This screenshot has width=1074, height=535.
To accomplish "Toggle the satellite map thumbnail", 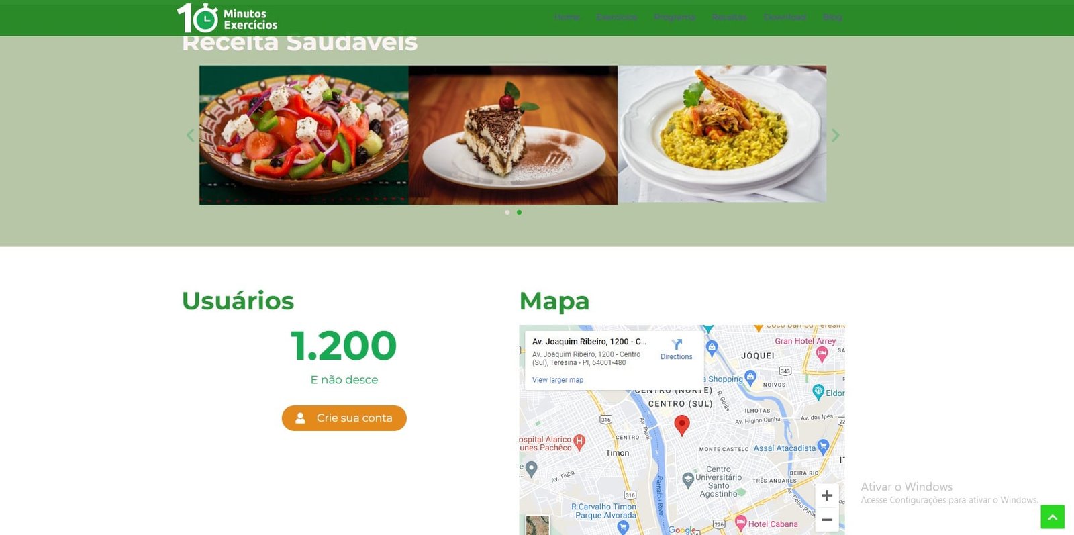I will tap(537, 525).
